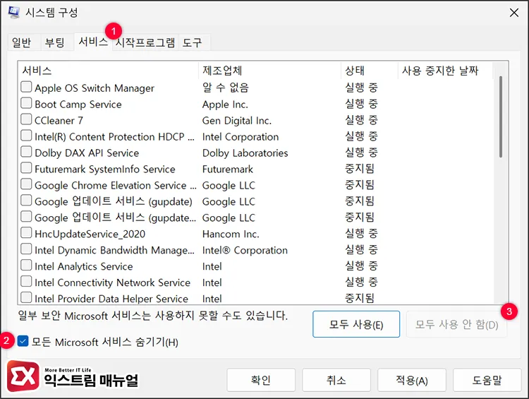
Task: Sort by the 상태 column header
Action: click(370, 71)
